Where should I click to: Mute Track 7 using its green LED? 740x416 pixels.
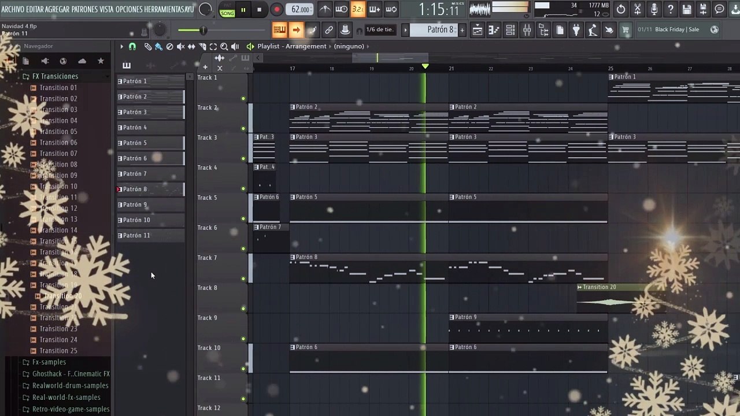(243, 279)
